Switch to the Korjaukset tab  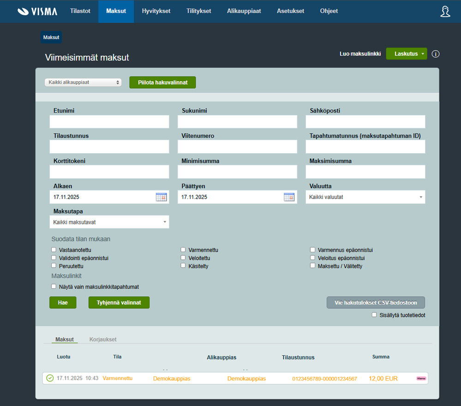pyautogui.click(x=103, y=339)
